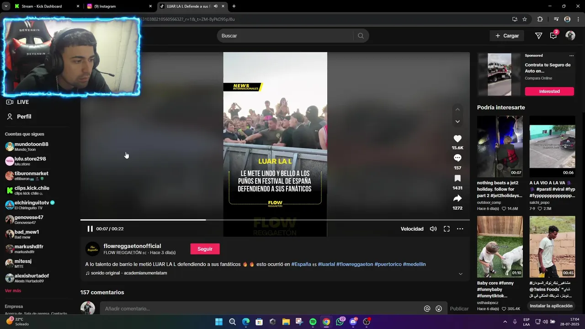Click Interested on the sponsored ad
Viewport: 585px width, 329px height.
(x=549, y=91)
